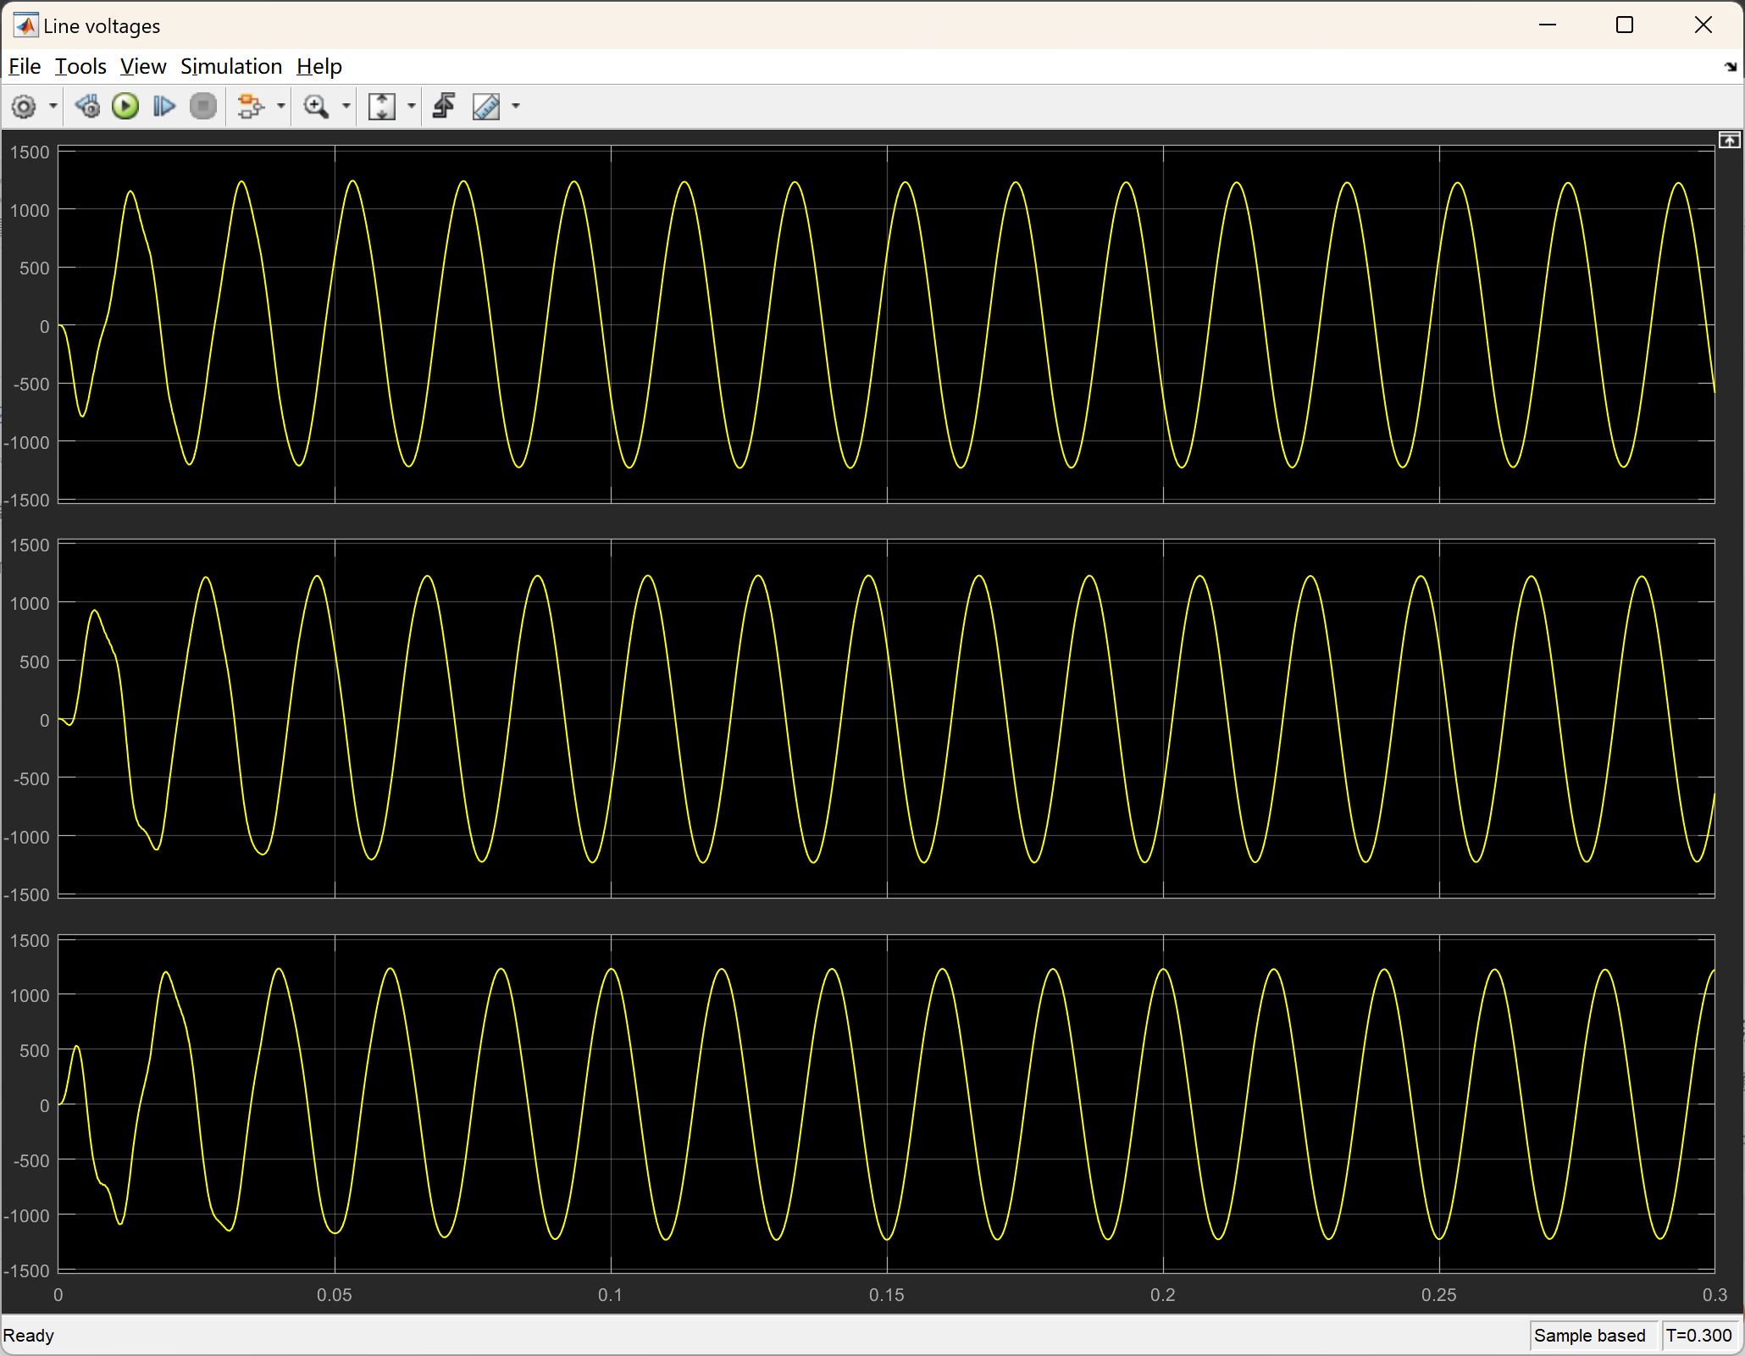Click Scale Y-axis limits icon

(x=382, y=107)
